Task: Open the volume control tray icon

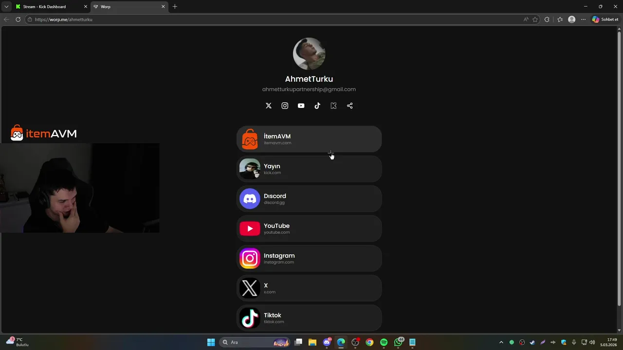Action: 592,342
